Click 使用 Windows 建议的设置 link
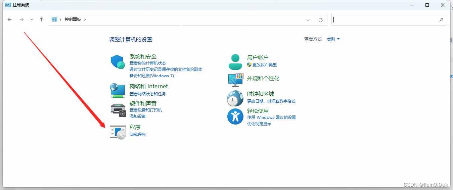Image resolution: width=453 pixels, height=190 pixels. (271, 117)
